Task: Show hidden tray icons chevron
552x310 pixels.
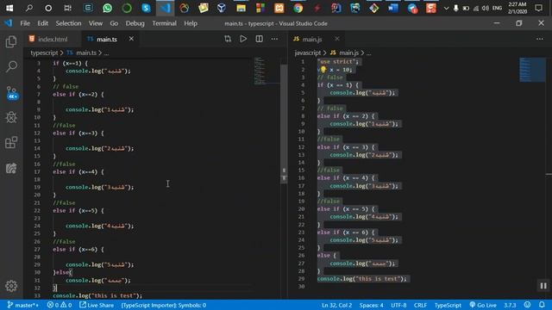Action: coord(446,8)
